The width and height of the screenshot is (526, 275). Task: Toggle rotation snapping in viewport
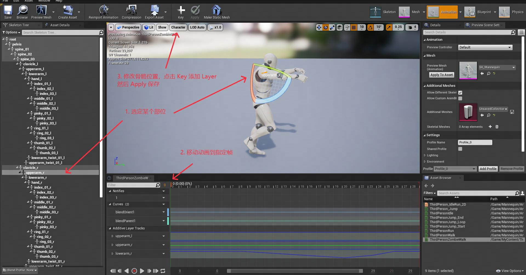pyautogui.click(x=370, y=27)
